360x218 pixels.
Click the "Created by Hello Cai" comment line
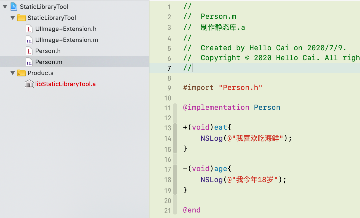[265, 48]
